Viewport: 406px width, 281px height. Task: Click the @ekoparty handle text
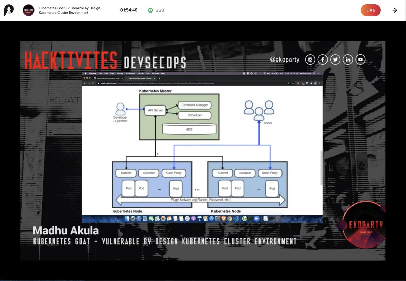pyautogui.click(x=285, y=60)
